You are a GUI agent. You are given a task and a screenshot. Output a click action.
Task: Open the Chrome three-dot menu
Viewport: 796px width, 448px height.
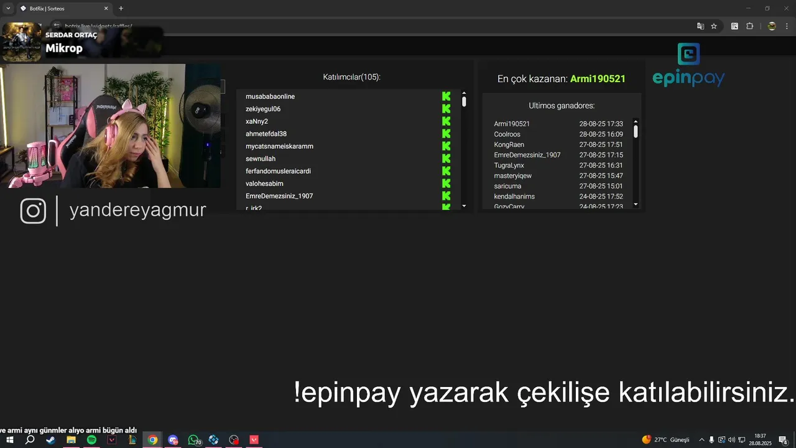coord(787,26)
